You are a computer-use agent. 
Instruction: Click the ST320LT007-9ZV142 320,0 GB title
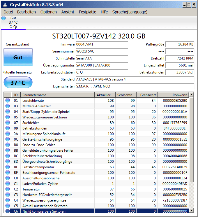[99, 36]
